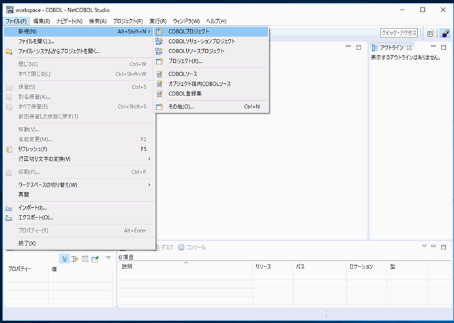
Task: Select ファイルを開く(.)... menu entry
Action: (79, 42)
